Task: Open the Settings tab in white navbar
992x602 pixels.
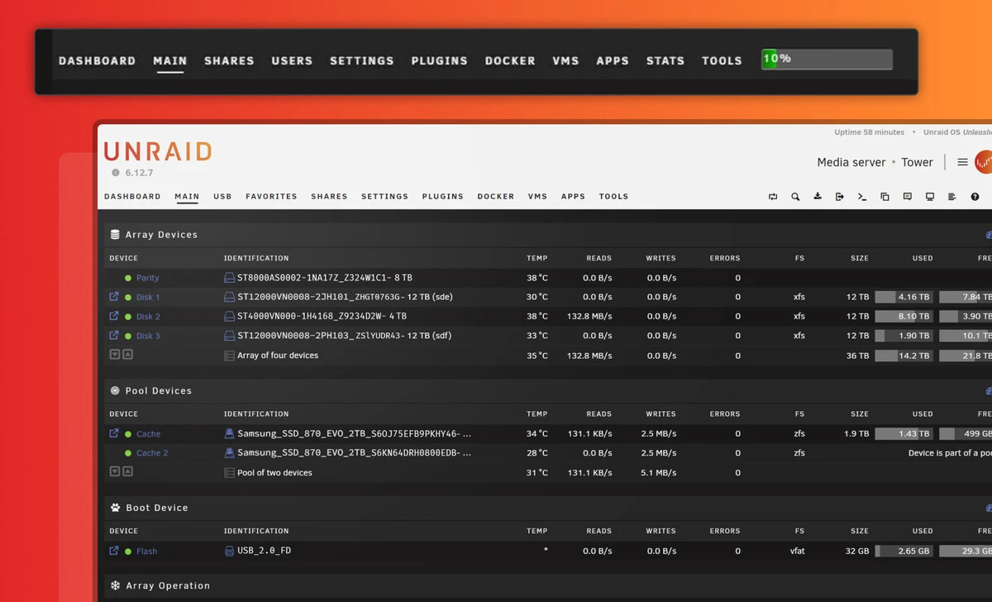Action: coord(384,197)
